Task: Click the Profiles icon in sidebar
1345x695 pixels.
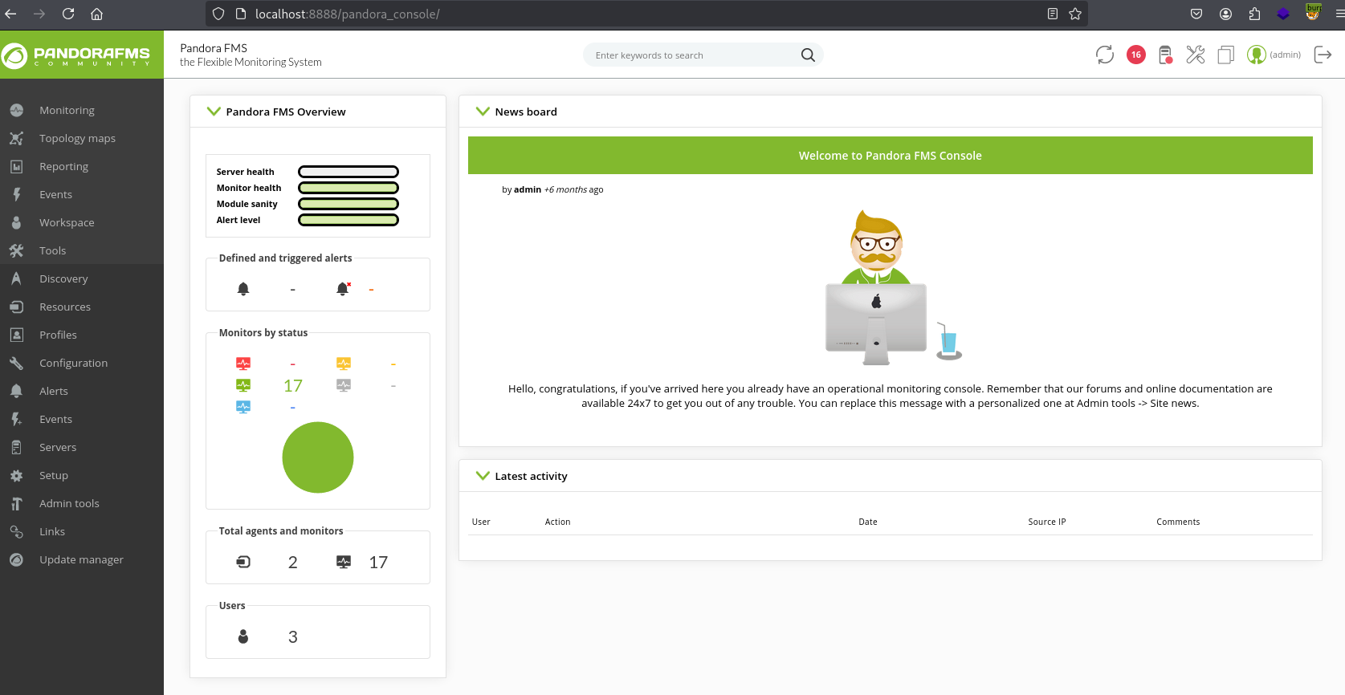Action: [x=16, y=335]
